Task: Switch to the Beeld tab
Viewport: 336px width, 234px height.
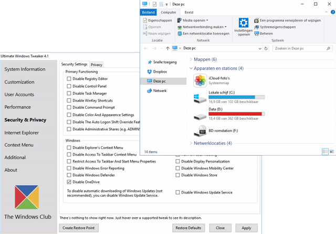Action: tap(189, 12)
